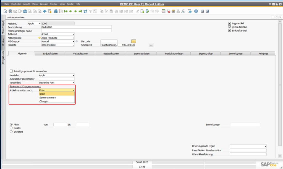Open the Artikelnr. series dropdown showing Apple
Screen dimensions: 283x169
coord(34,24)
